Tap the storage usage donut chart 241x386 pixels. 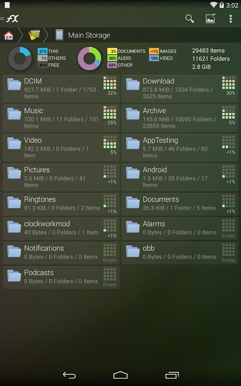[x=20, y=58]
